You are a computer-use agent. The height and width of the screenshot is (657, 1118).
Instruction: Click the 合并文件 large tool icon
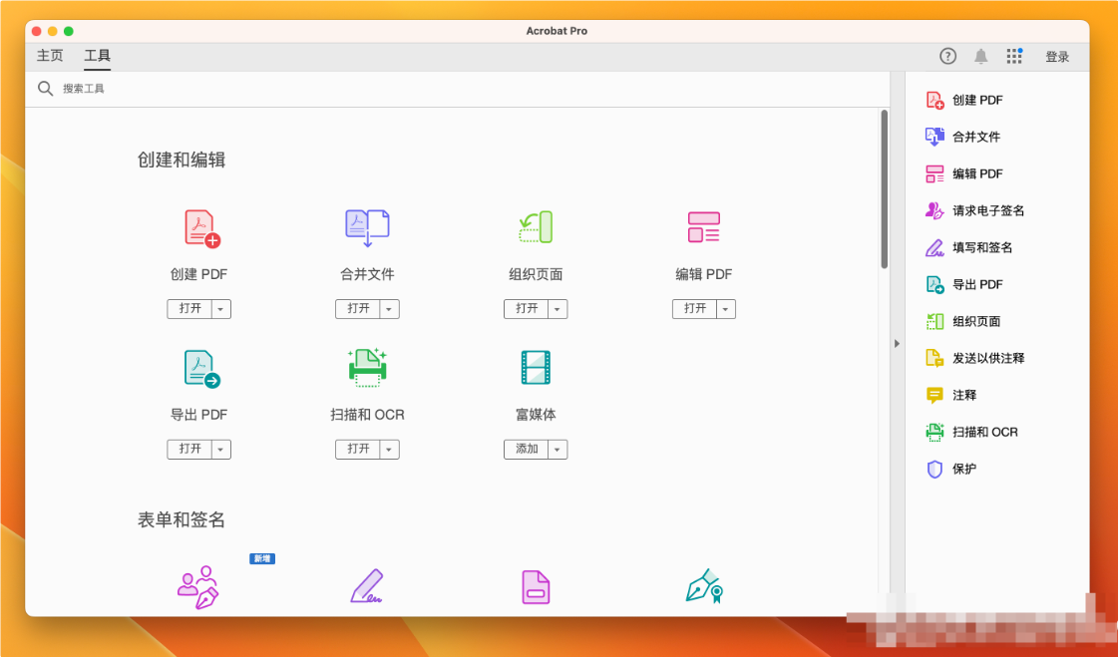pos(367,228)
